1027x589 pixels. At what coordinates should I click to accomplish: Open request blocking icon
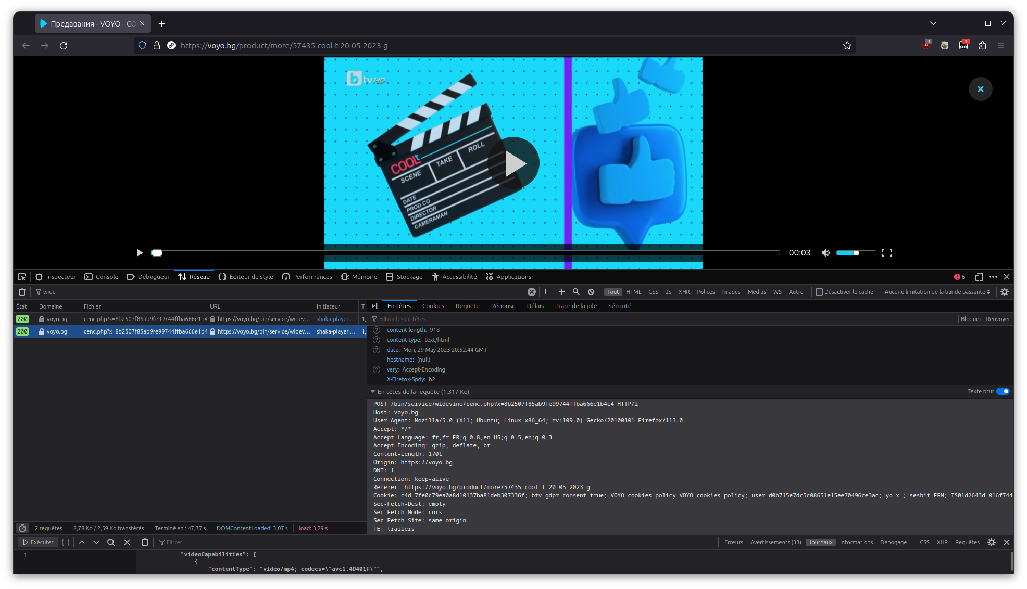click(x=591, y=292)
